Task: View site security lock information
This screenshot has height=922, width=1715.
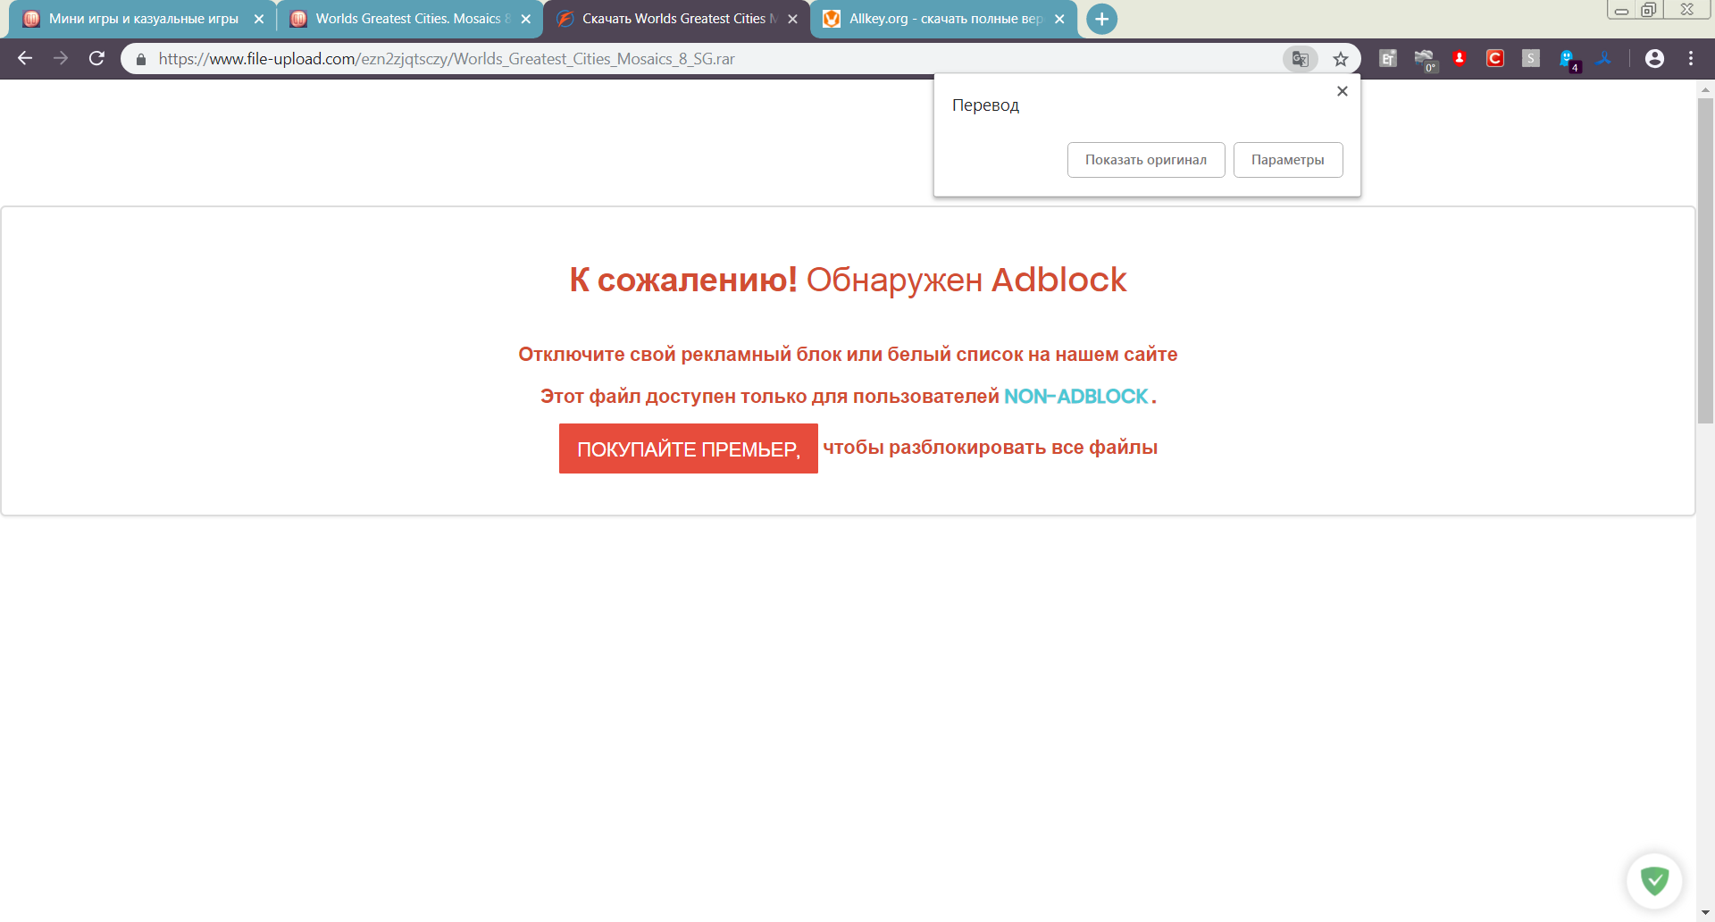Action: pyautogui.click(x=140, y=59)
